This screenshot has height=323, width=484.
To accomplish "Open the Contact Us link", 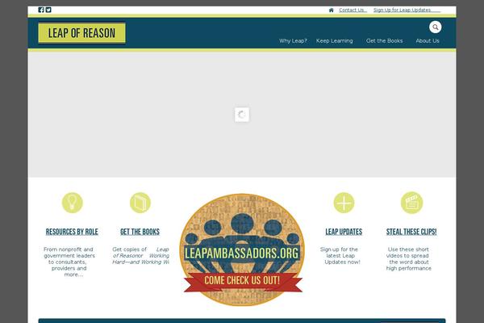I will 353,10.
